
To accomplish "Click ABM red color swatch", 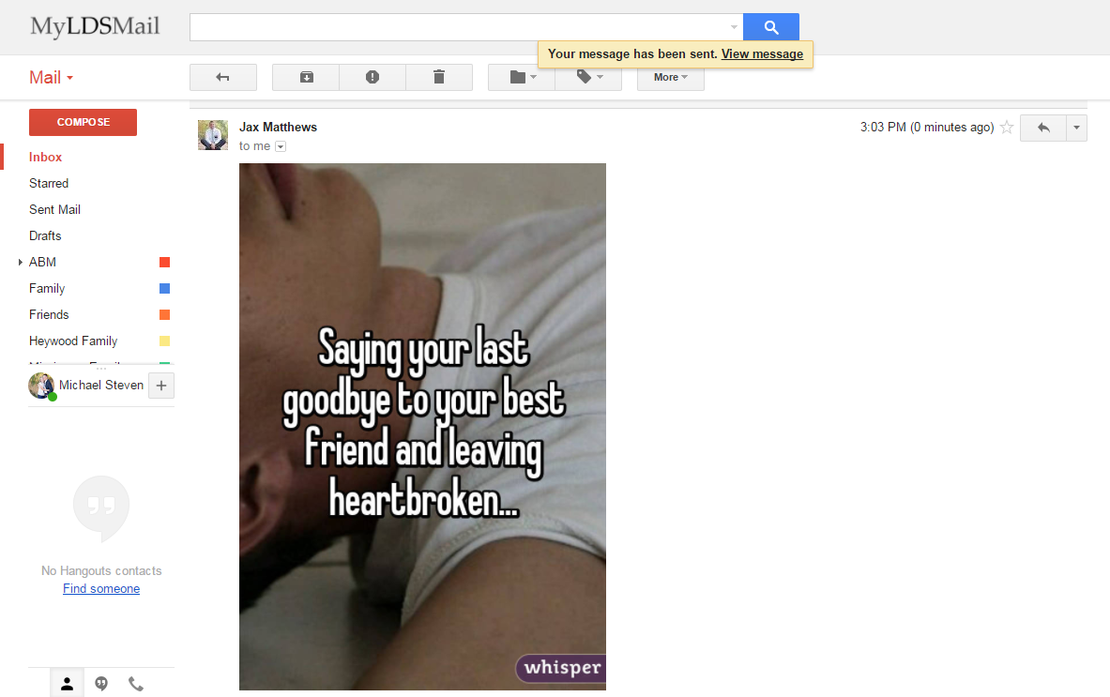I will point(165,262).
